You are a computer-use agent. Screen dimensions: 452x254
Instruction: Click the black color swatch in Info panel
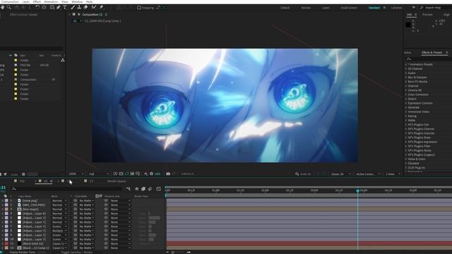click(x=408, y=25)
